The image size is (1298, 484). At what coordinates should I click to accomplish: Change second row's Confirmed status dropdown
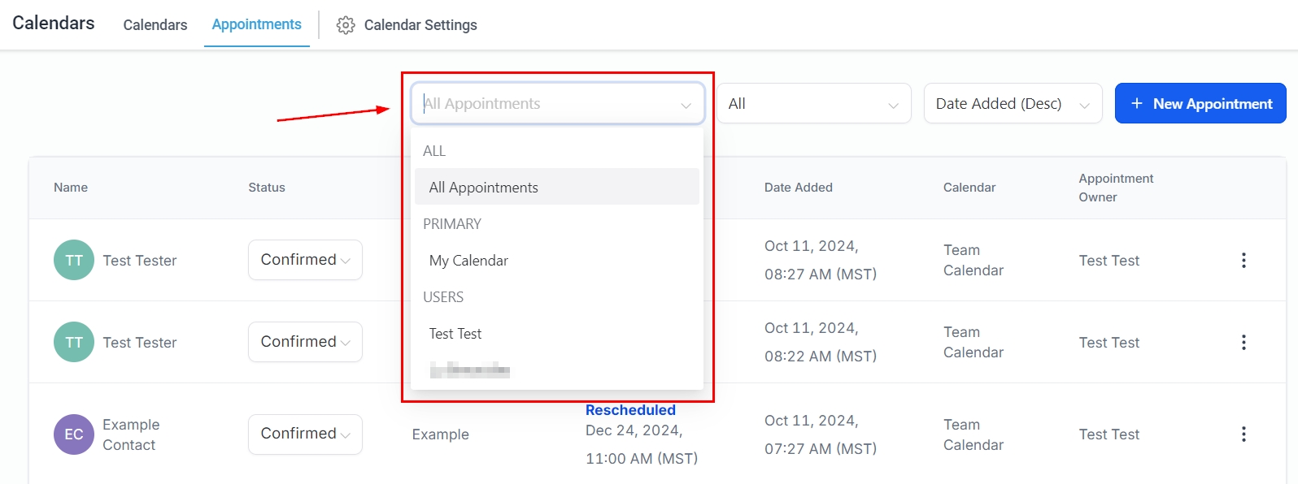[305, 342]
